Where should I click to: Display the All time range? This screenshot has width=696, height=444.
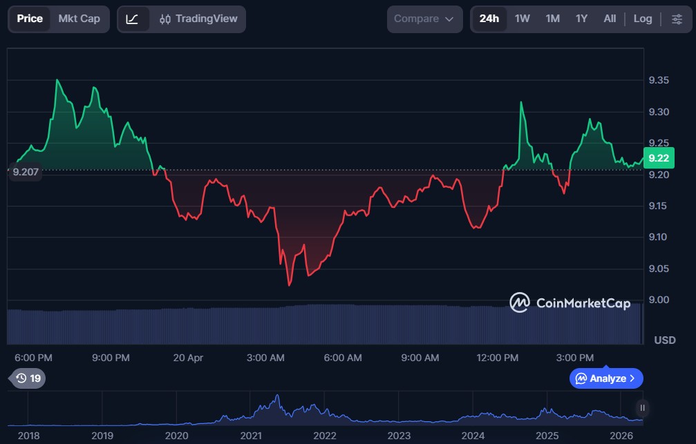click(x=609, y=19)
